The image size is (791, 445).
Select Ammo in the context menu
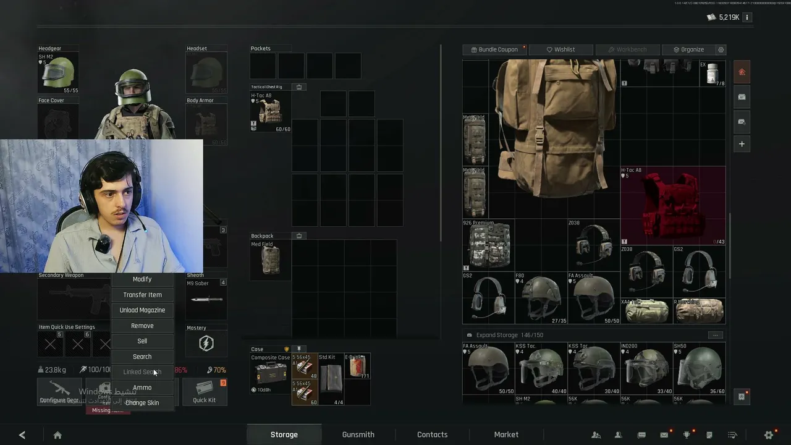142,388
